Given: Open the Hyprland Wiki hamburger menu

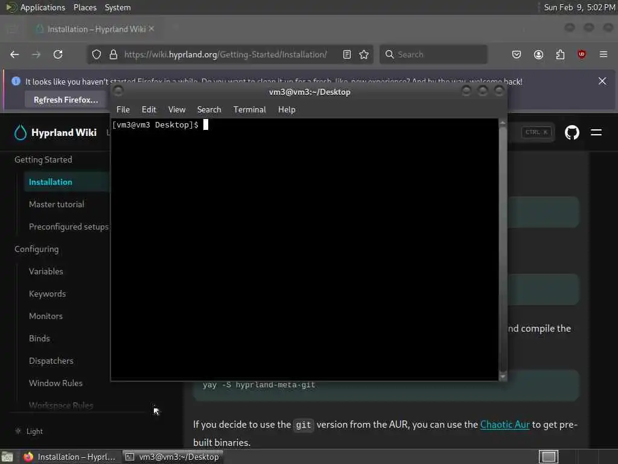Looking at the screenshot, I should point(596,132).
